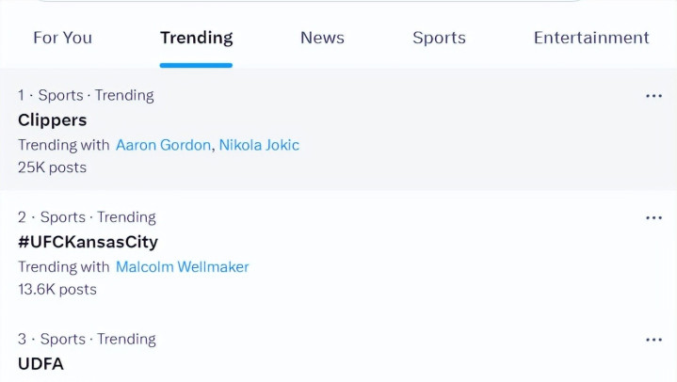This screenshot has width=677, height=382.
Task: Click 'Trending with' text under Clippers
Action: [x=64, y=145]
